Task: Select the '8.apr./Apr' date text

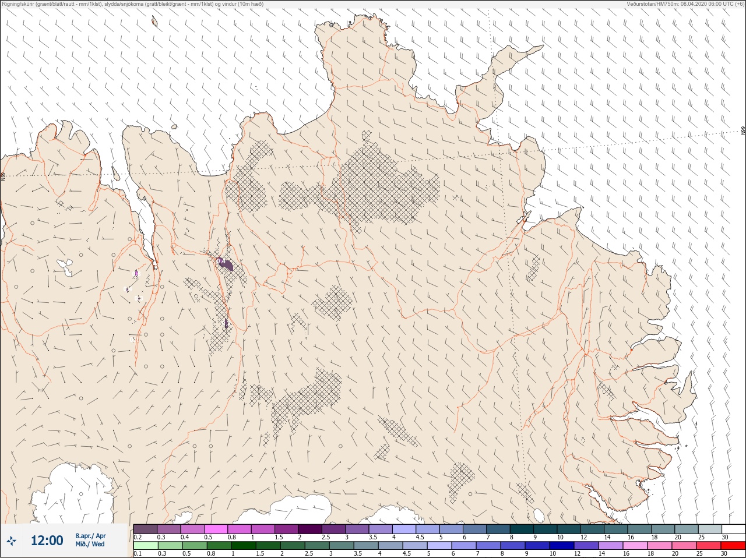Action: tap(90, 536)
